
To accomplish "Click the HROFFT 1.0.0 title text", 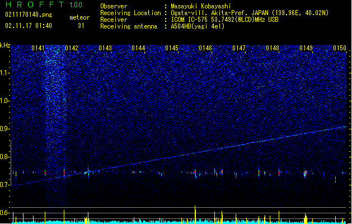I will pyautogui.click(x=44, y=4).
